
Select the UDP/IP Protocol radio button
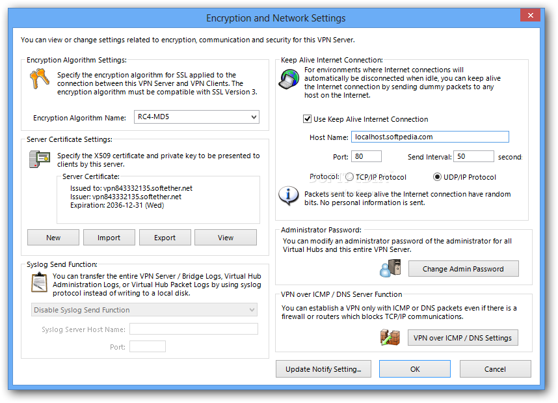pos(437,177)
